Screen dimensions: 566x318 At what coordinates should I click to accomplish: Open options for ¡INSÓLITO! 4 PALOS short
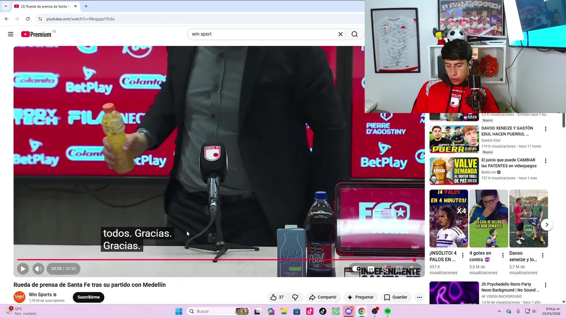point(463,255)
